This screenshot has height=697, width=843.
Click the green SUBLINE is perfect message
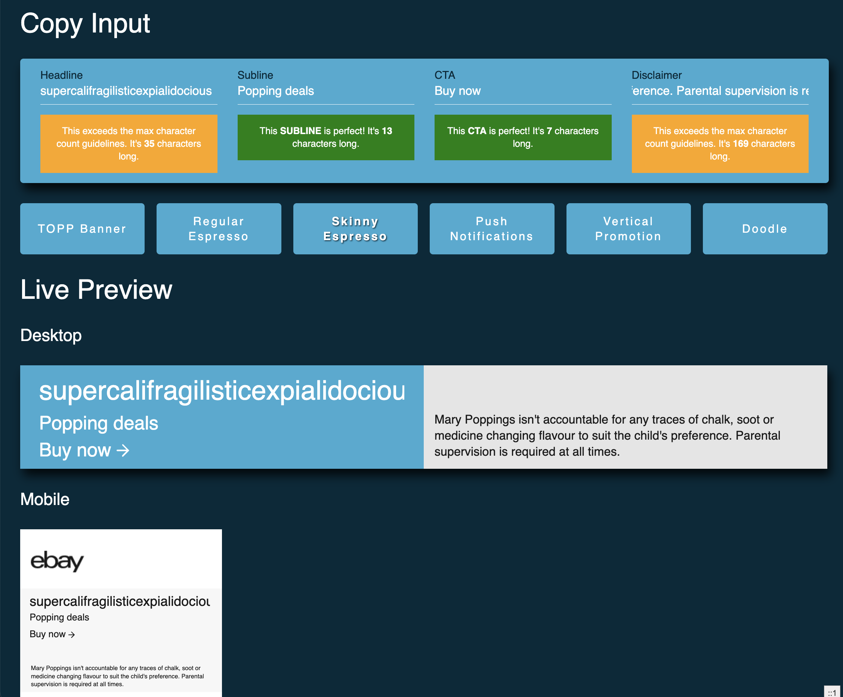click(x=325, y=137)
